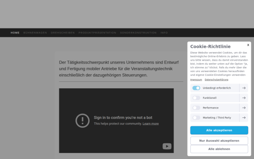Close the Cookie-Richtlinie dialog with the X
The image size is (254, 159).
[x=248, y=45]
